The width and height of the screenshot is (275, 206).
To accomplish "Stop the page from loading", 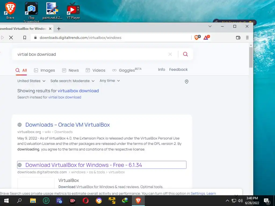I will [11, 38].
